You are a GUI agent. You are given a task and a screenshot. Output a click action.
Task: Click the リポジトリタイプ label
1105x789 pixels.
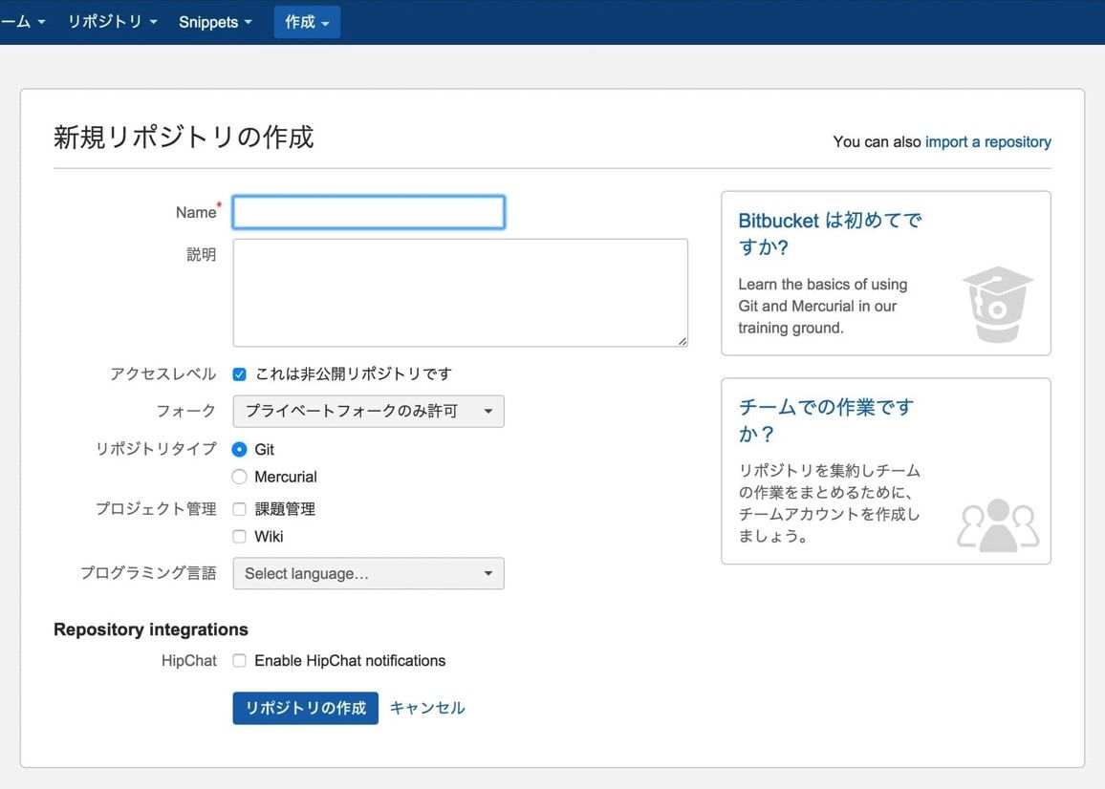156,449
